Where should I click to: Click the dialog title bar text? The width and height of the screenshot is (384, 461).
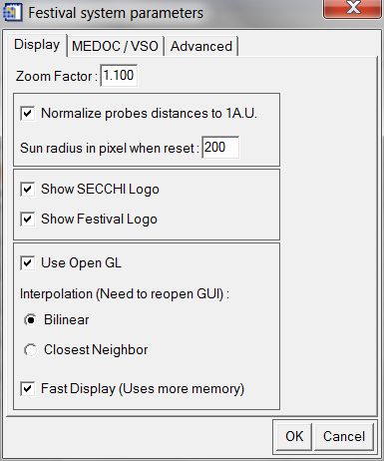[116, 13]
